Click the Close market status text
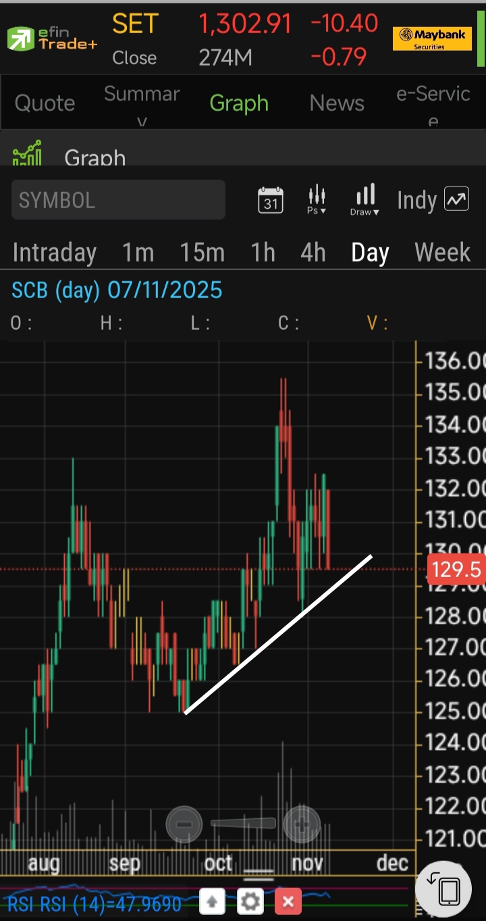 point(134,58)
